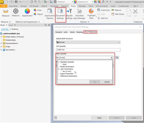
Task: Open the VBA Editor
Action: (x=118, y=14)
